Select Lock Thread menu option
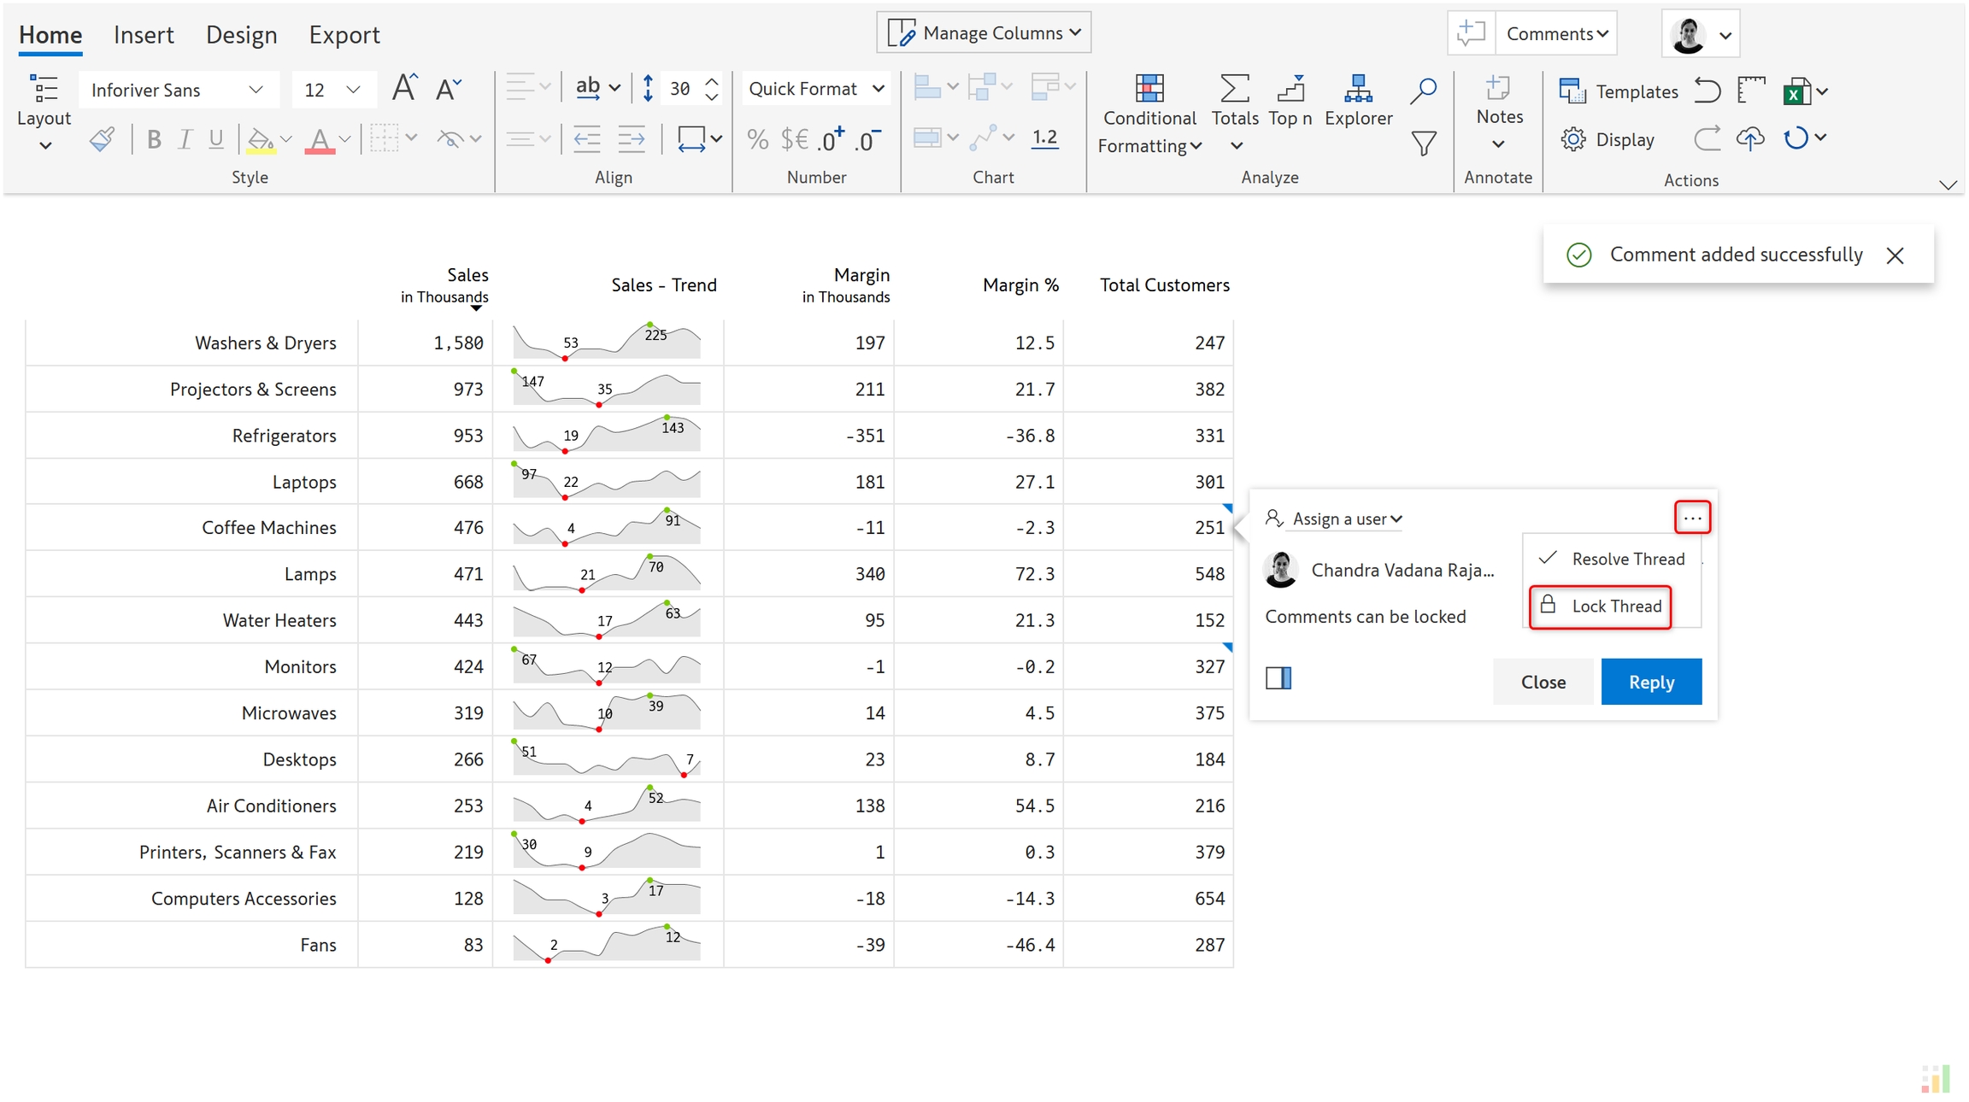The image size is (1969, 1102). point(1600,607)
